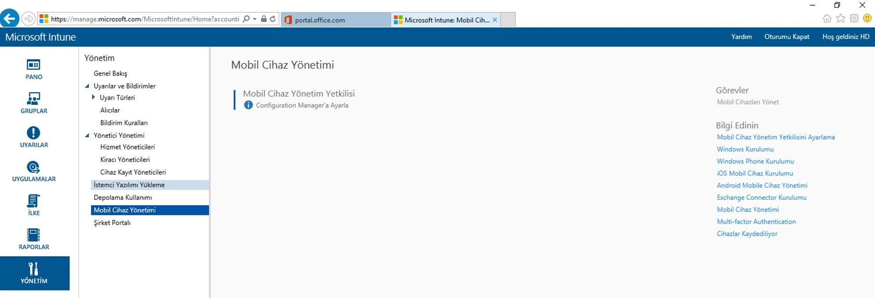The width and height of the screenshot is (875, 298).
Task: Select İstemci Yazılımı Yükleme in the tree
Action: point(150,185)
